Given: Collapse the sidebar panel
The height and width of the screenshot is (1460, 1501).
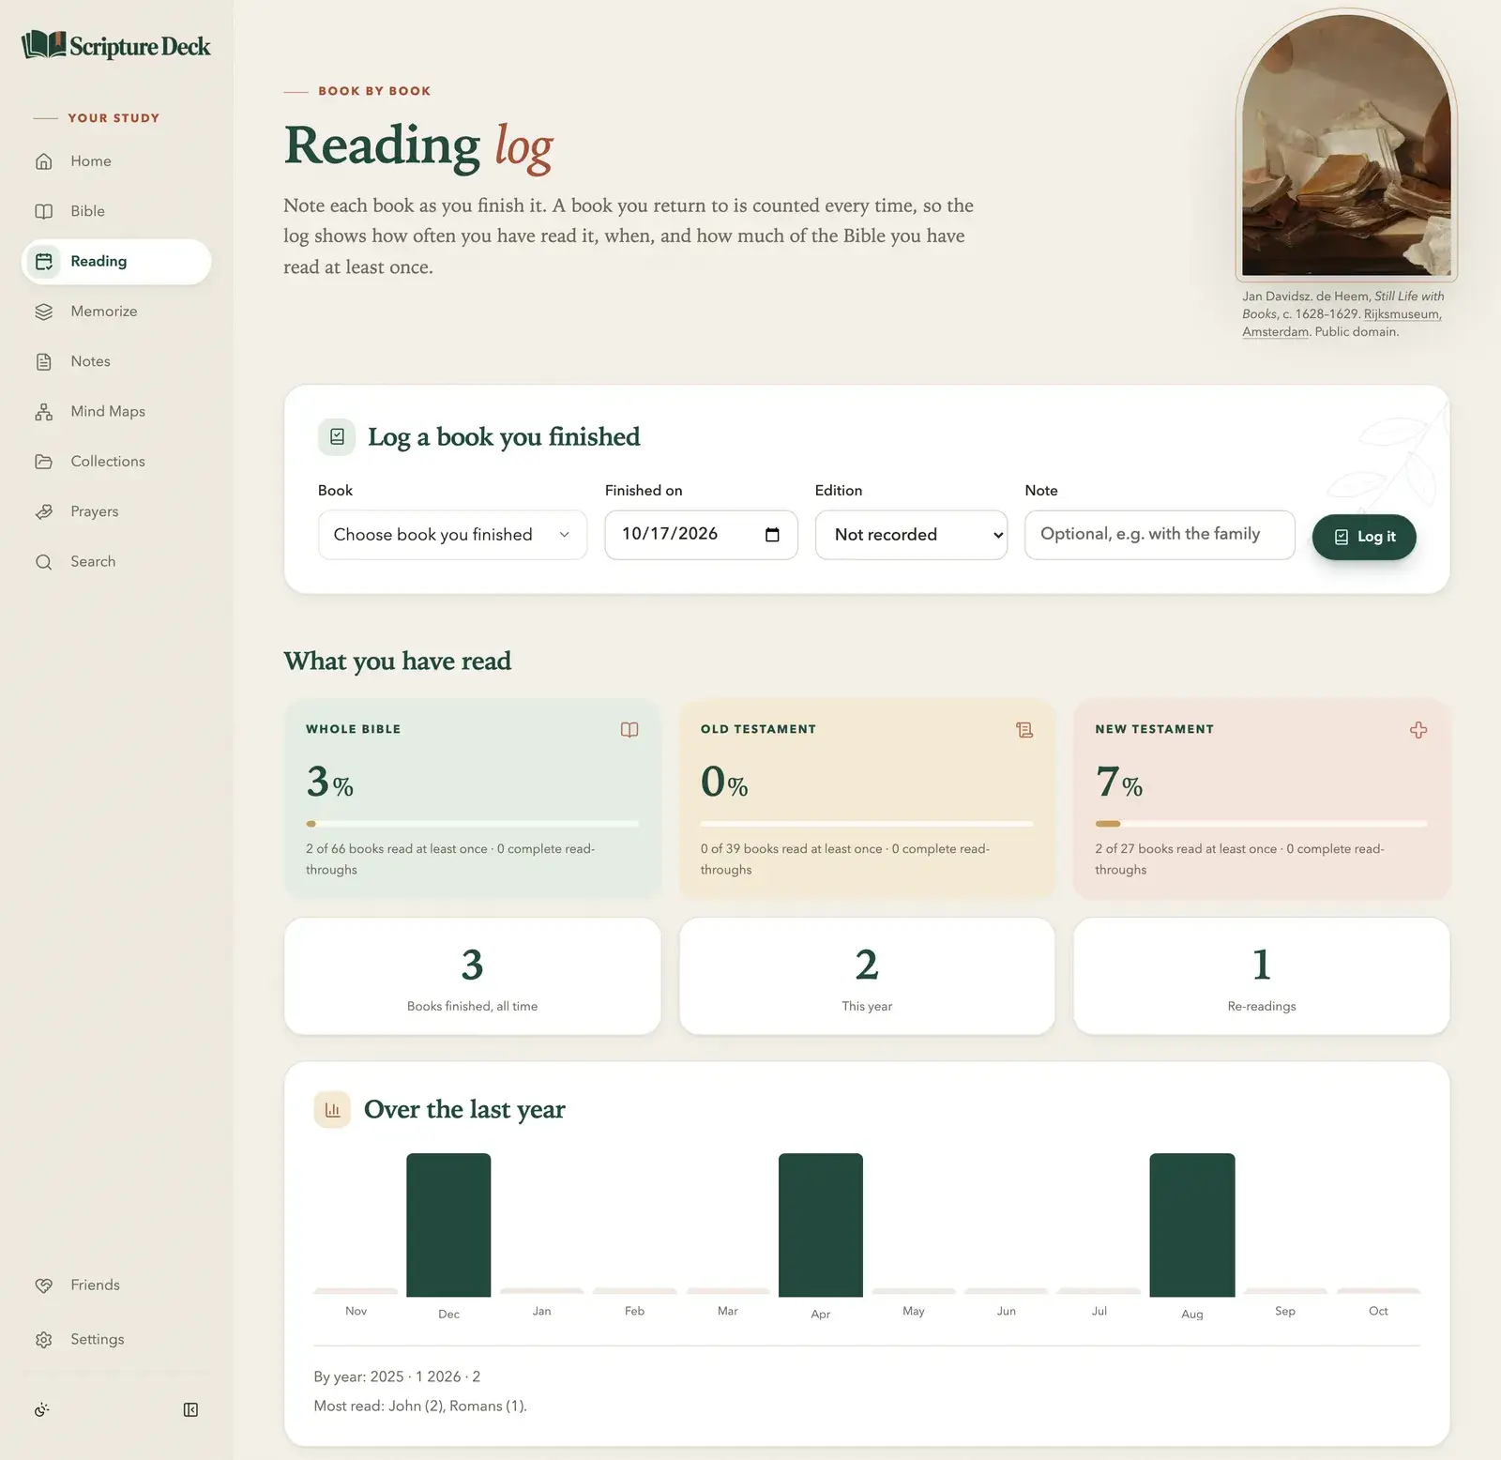Looking at the screenshot, I should (x=190, y=1410).
